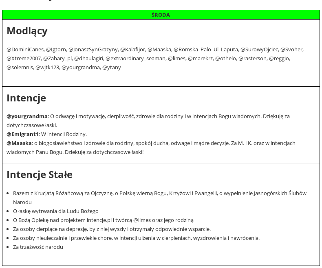The width and height of the screenshot is (322, 268).
Task: Click the @Igtorn mention link
Action: click(56, 49)
